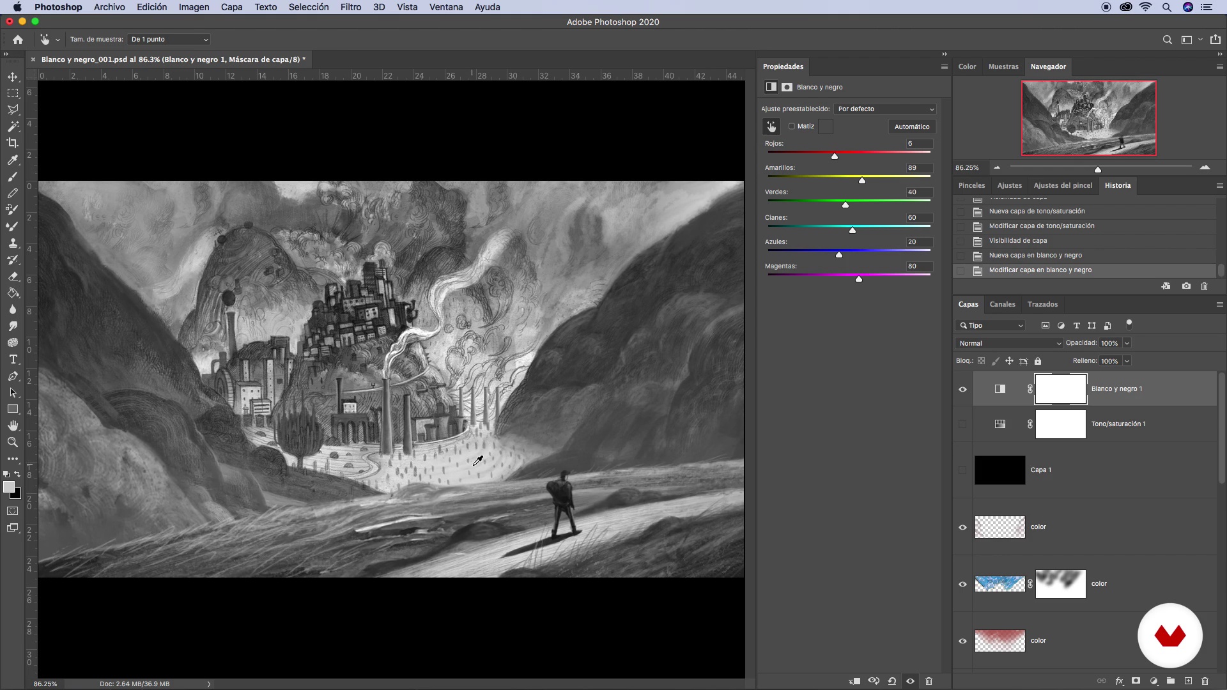Filter layers by type layers icon
Image resolution: width=1227 pixels, height=690 pixels.
pyautogui.click(x=1077, y=326)
